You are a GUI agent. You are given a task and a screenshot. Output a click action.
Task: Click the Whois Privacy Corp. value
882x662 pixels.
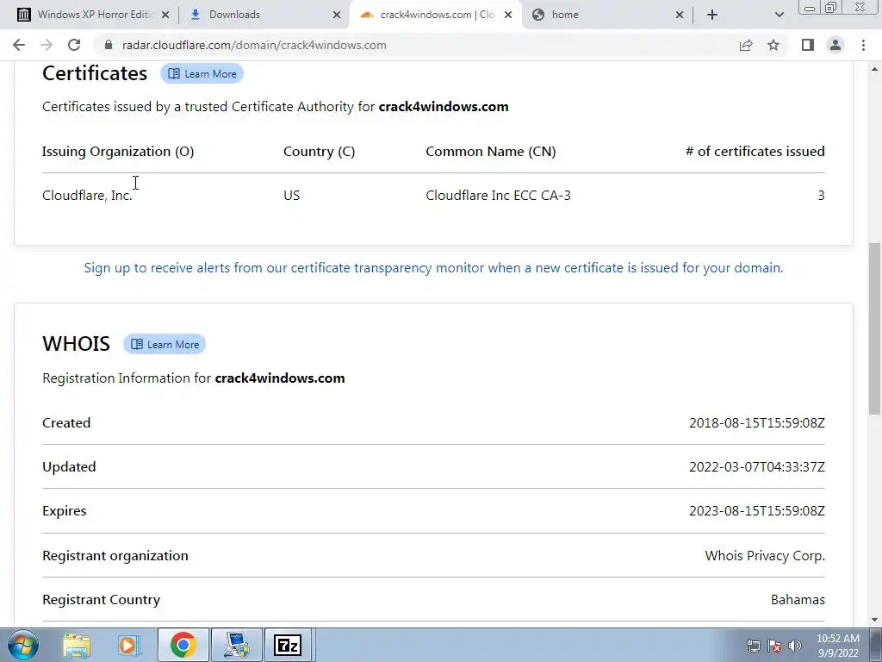[x=765, y=556]
